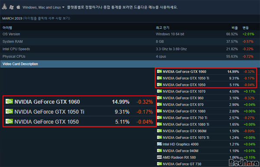The height and width of the screenshot is (167, 260).
Task: Expand the Intel CPU Speeds row
Action: pos(130,49)
